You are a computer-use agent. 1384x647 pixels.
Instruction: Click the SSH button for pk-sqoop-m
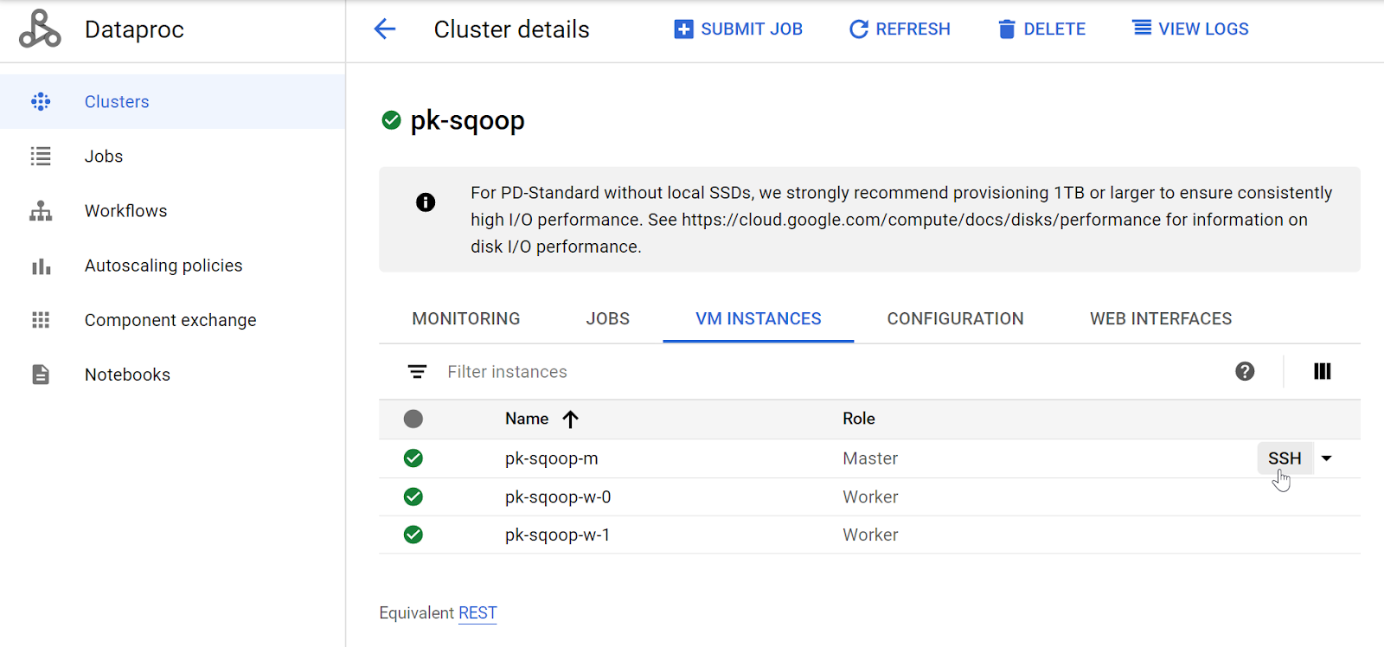click(1285, 458)
